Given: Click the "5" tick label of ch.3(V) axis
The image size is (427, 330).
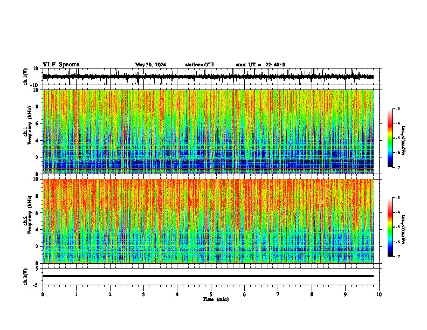Looking at the screenshot, I should 37,268.
